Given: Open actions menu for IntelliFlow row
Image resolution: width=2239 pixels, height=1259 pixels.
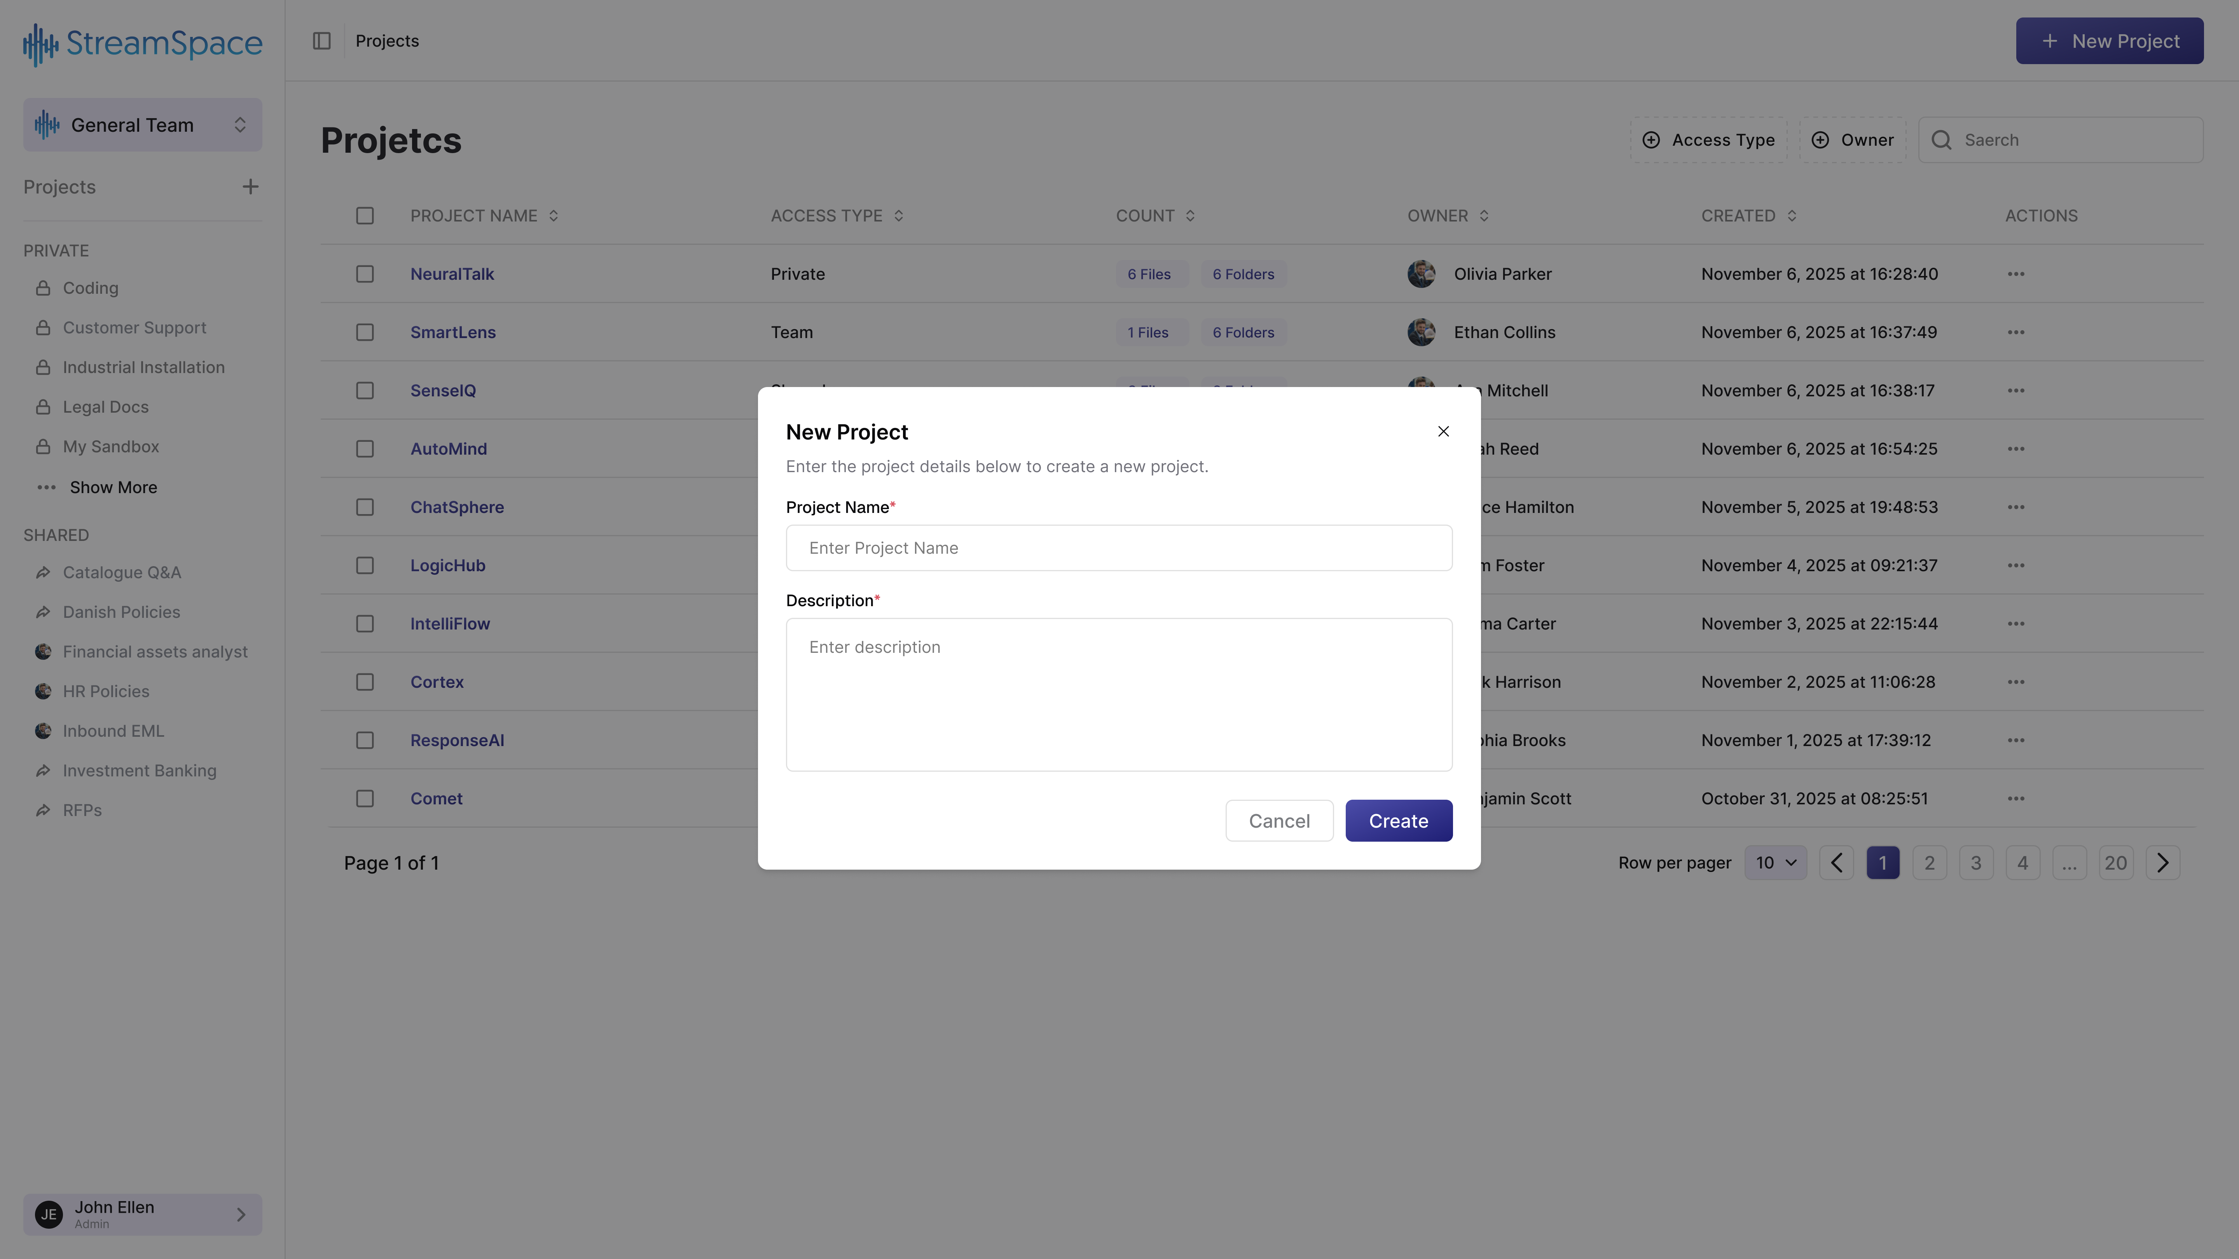Looking at the screenshot, I should coord(2015,624).
